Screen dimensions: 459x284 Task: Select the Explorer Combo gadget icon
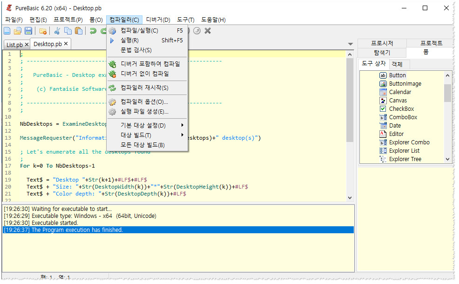click(x=383, y=142)
